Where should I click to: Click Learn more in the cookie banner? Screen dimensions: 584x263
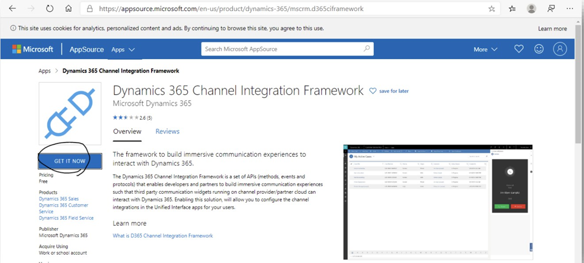click(552, 29)
